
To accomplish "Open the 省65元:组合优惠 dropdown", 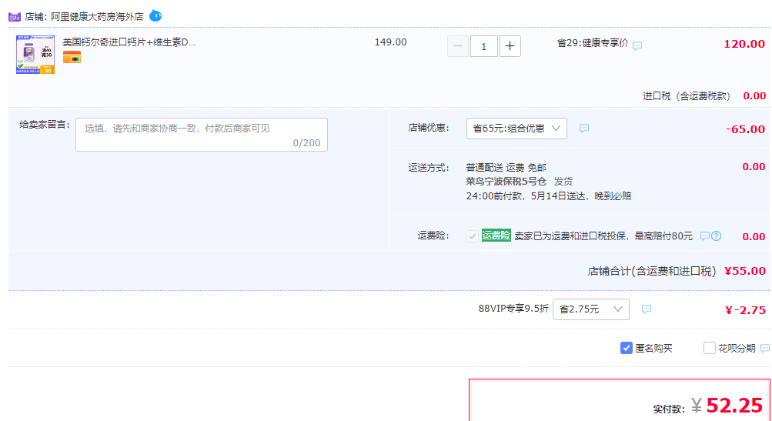I will click(x=516, y=129).
